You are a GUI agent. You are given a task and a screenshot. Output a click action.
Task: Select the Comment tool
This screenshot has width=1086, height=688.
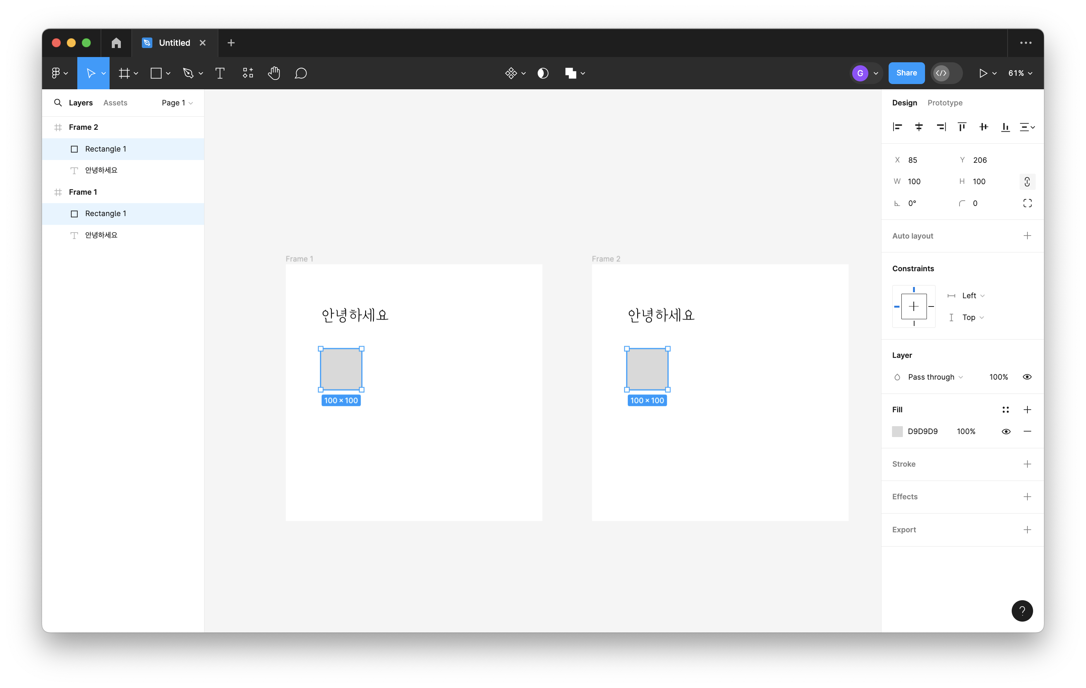tap(300, 73)
